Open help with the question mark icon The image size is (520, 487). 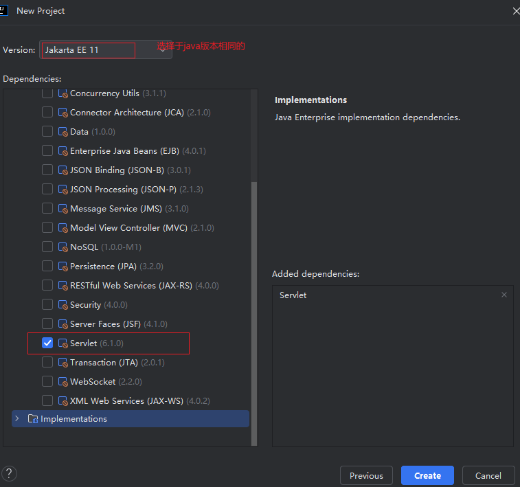(x=9, y=474)
